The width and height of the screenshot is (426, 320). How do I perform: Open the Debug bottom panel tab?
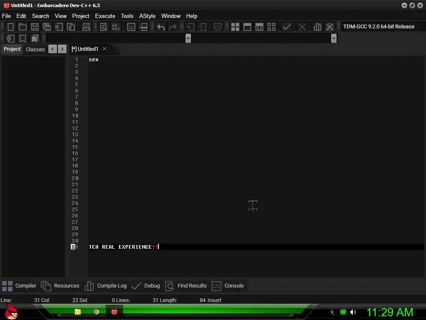(x=146, y=286)
